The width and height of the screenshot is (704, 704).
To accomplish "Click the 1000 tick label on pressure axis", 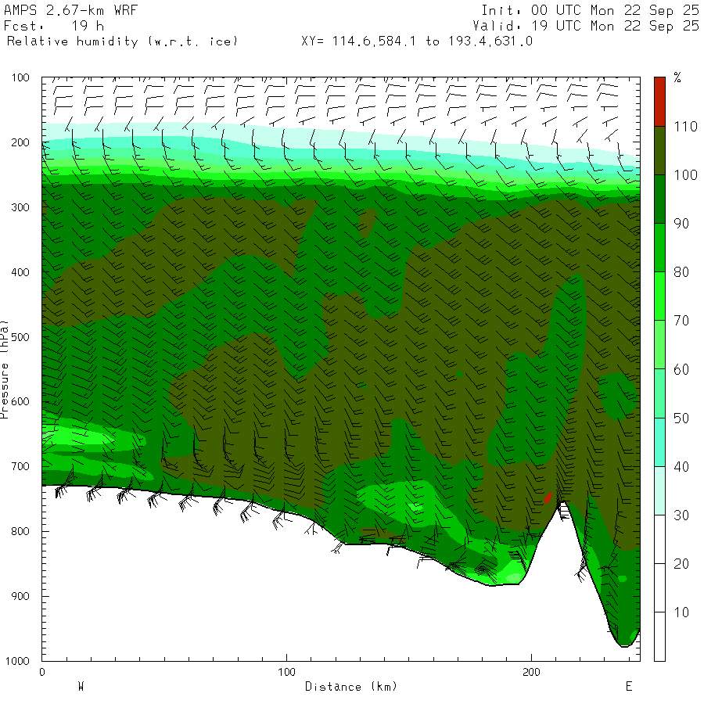I will (17, 661).
